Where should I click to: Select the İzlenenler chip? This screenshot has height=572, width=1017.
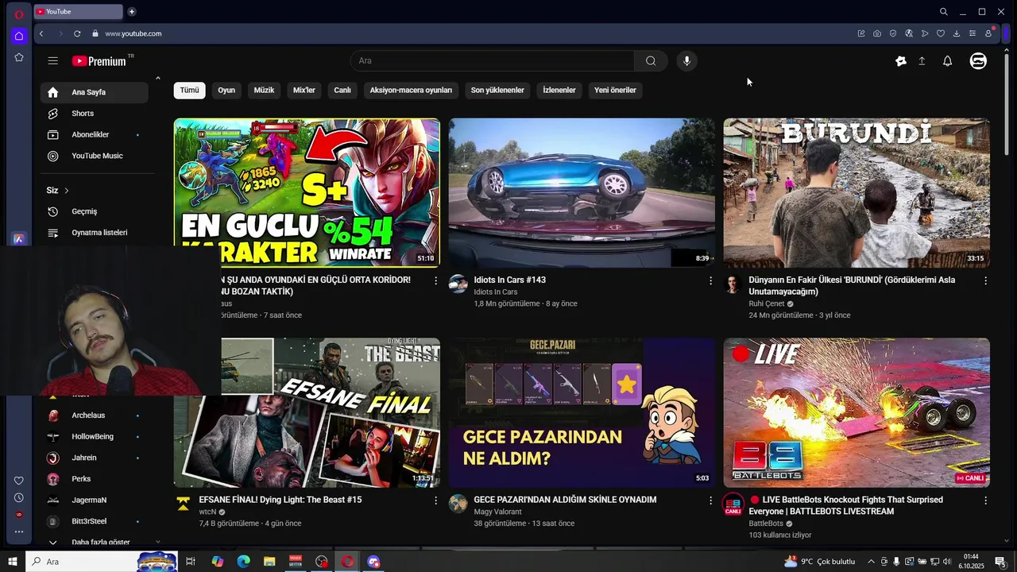click(x=559, y=91)
